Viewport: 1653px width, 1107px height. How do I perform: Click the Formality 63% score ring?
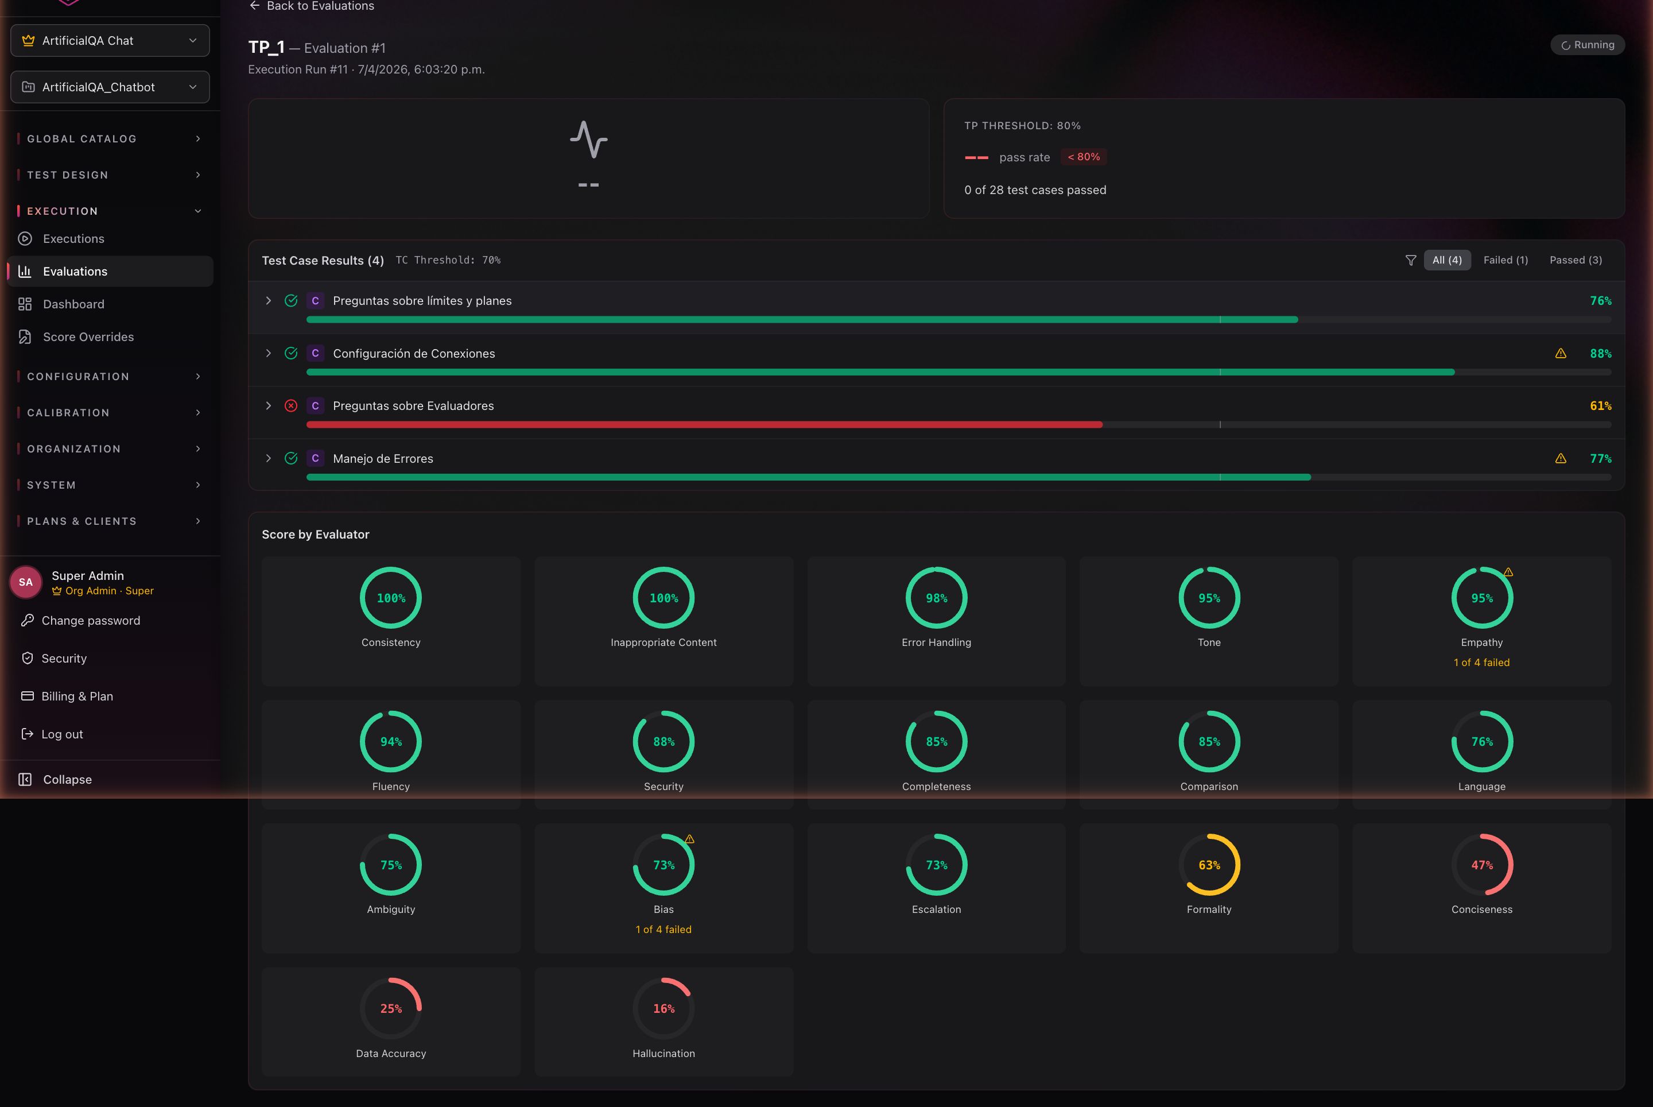coord(1209,865)
